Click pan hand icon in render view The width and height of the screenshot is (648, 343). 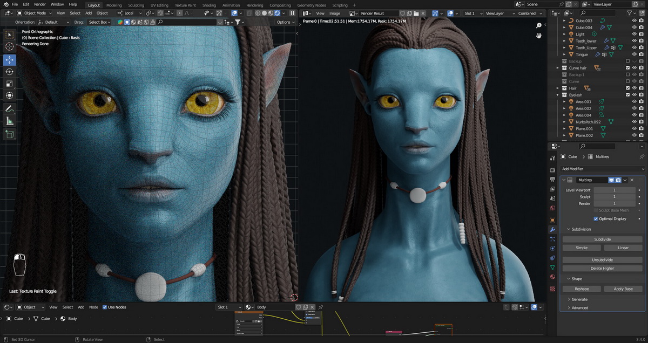538,36
